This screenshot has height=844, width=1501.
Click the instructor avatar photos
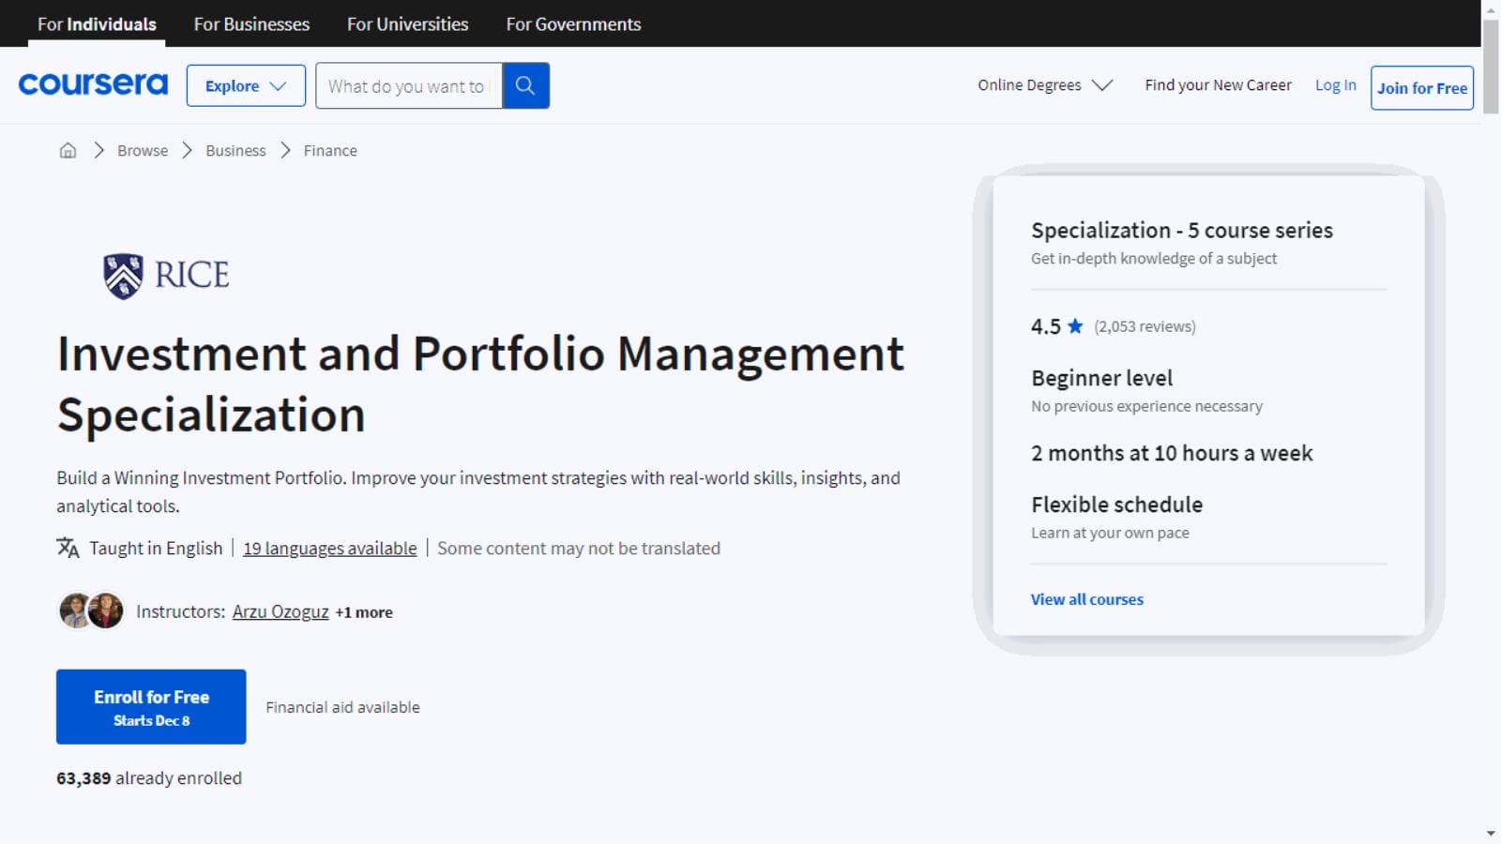point(91,611)
